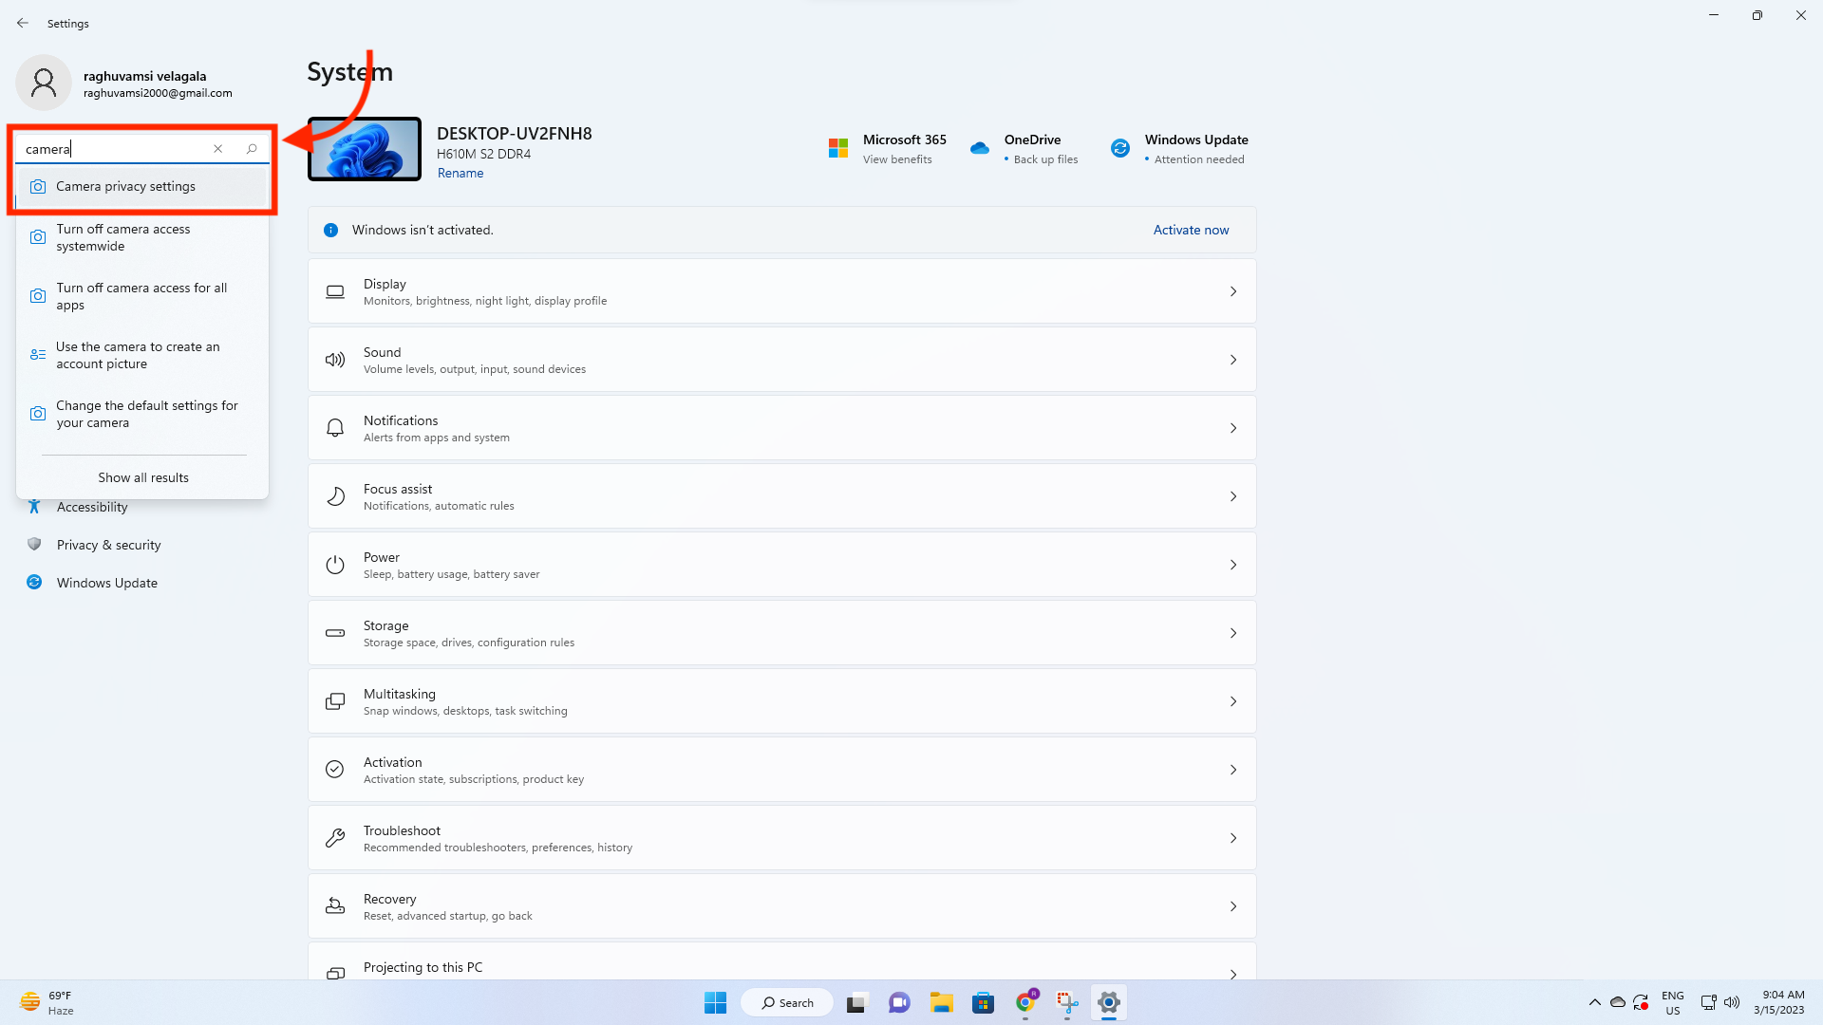Expand the Multitasking settings section
Screen dimensions: 1823x1025
(x=780, y=700)
